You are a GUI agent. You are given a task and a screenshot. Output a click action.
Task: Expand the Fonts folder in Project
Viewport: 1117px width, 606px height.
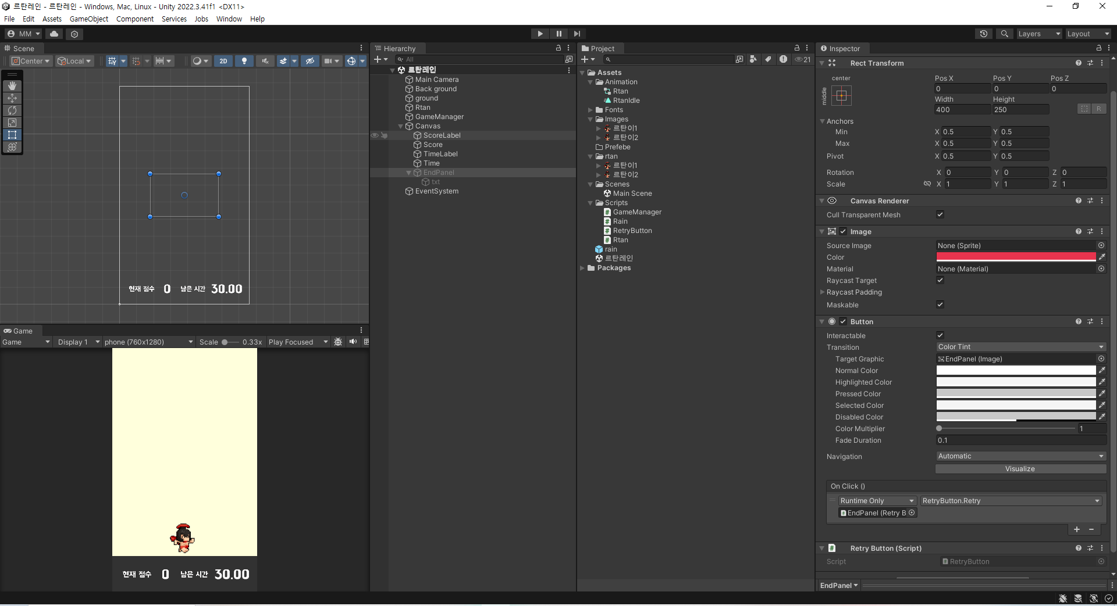click(590, 110)
